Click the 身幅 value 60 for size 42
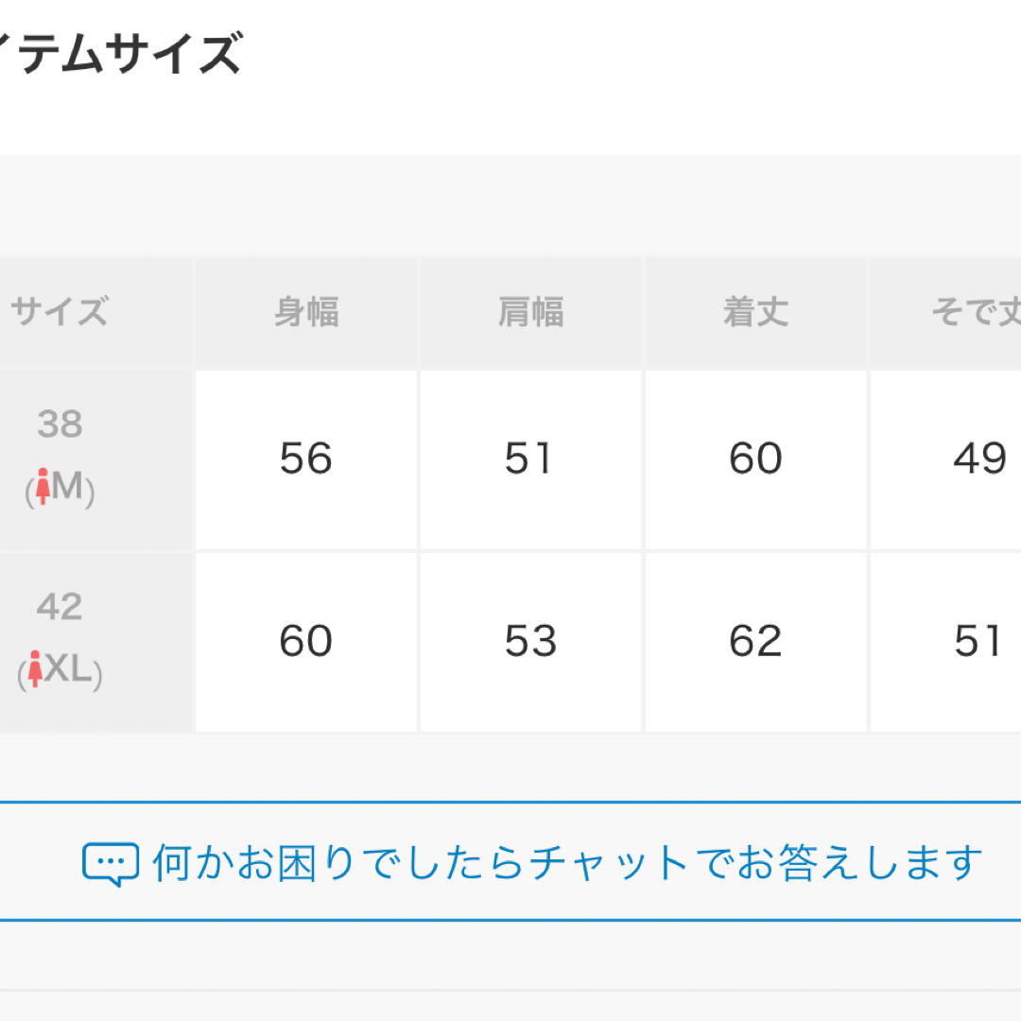The height and width of the screenshot is (1021, 1021). point(306,643)
